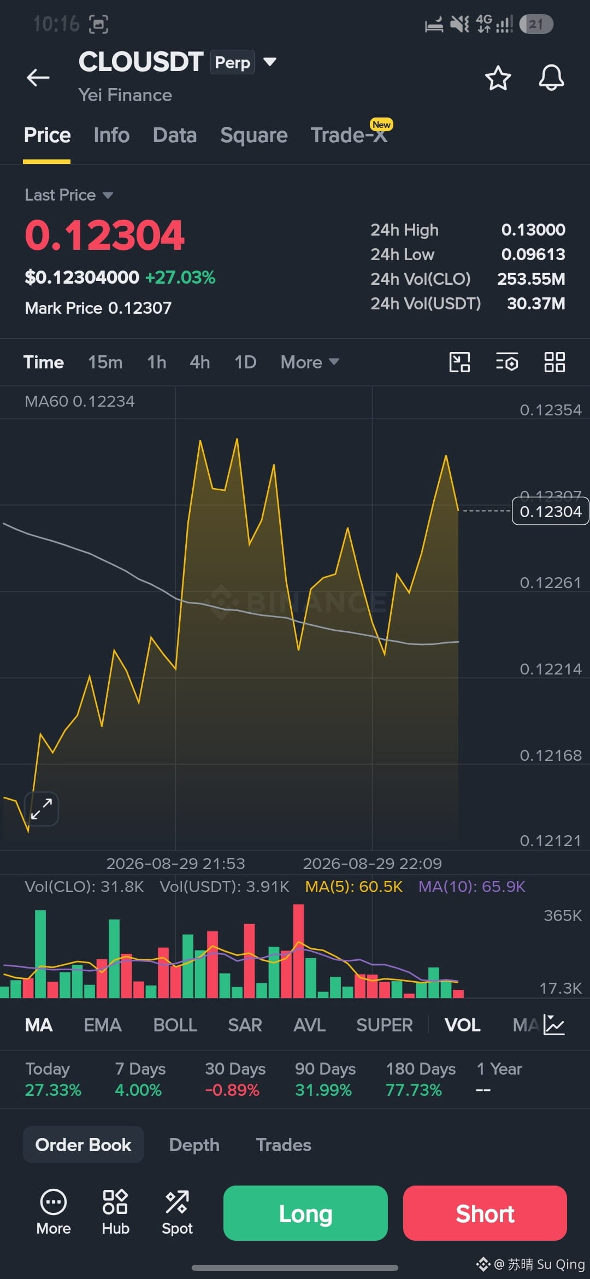Switch to the Depth view
The image size is (590, 1279).
tap(194, 1145)
